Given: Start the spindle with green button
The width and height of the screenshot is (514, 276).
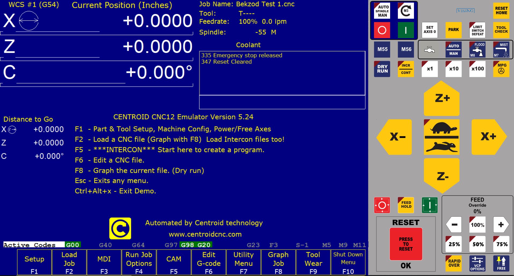Looking at the screenshot, I should pos(406,30).
